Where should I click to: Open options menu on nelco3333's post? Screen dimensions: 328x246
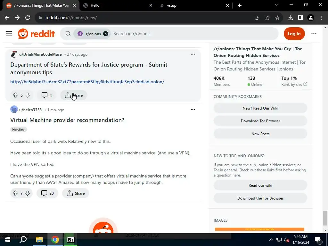[193, 110]
